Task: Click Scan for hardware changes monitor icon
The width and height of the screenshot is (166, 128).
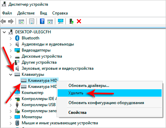Action: 61,21
